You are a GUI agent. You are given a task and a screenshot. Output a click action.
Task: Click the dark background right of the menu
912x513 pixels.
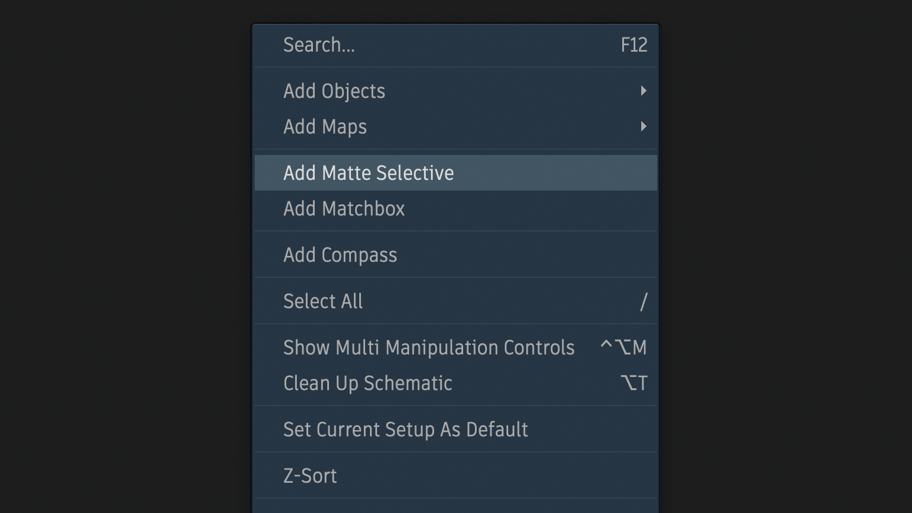[784, 256]
